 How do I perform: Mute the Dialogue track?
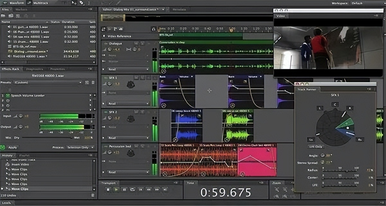pyautogui.click(x=136, y=43)
